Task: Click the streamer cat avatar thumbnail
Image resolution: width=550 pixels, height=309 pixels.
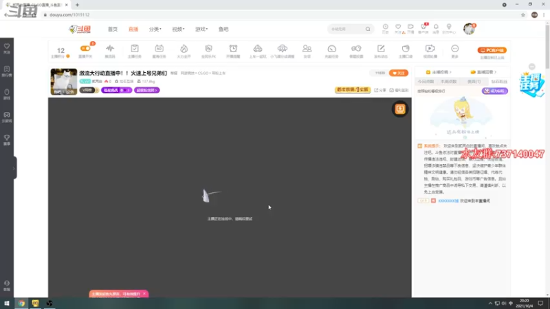Action: coord(64,82)
